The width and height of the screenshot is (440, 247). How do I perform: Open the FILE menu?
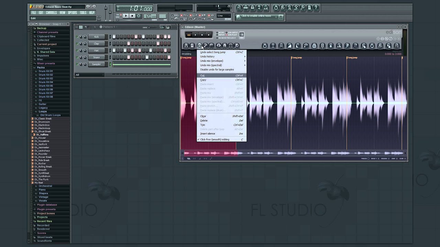34,13
